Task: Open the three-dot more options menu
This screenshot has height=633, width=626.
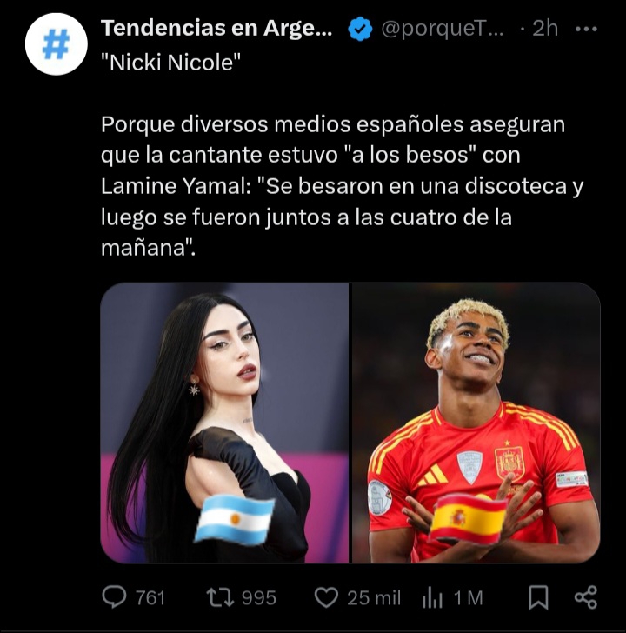Action: pyautogui.click(x=586, y=29)
